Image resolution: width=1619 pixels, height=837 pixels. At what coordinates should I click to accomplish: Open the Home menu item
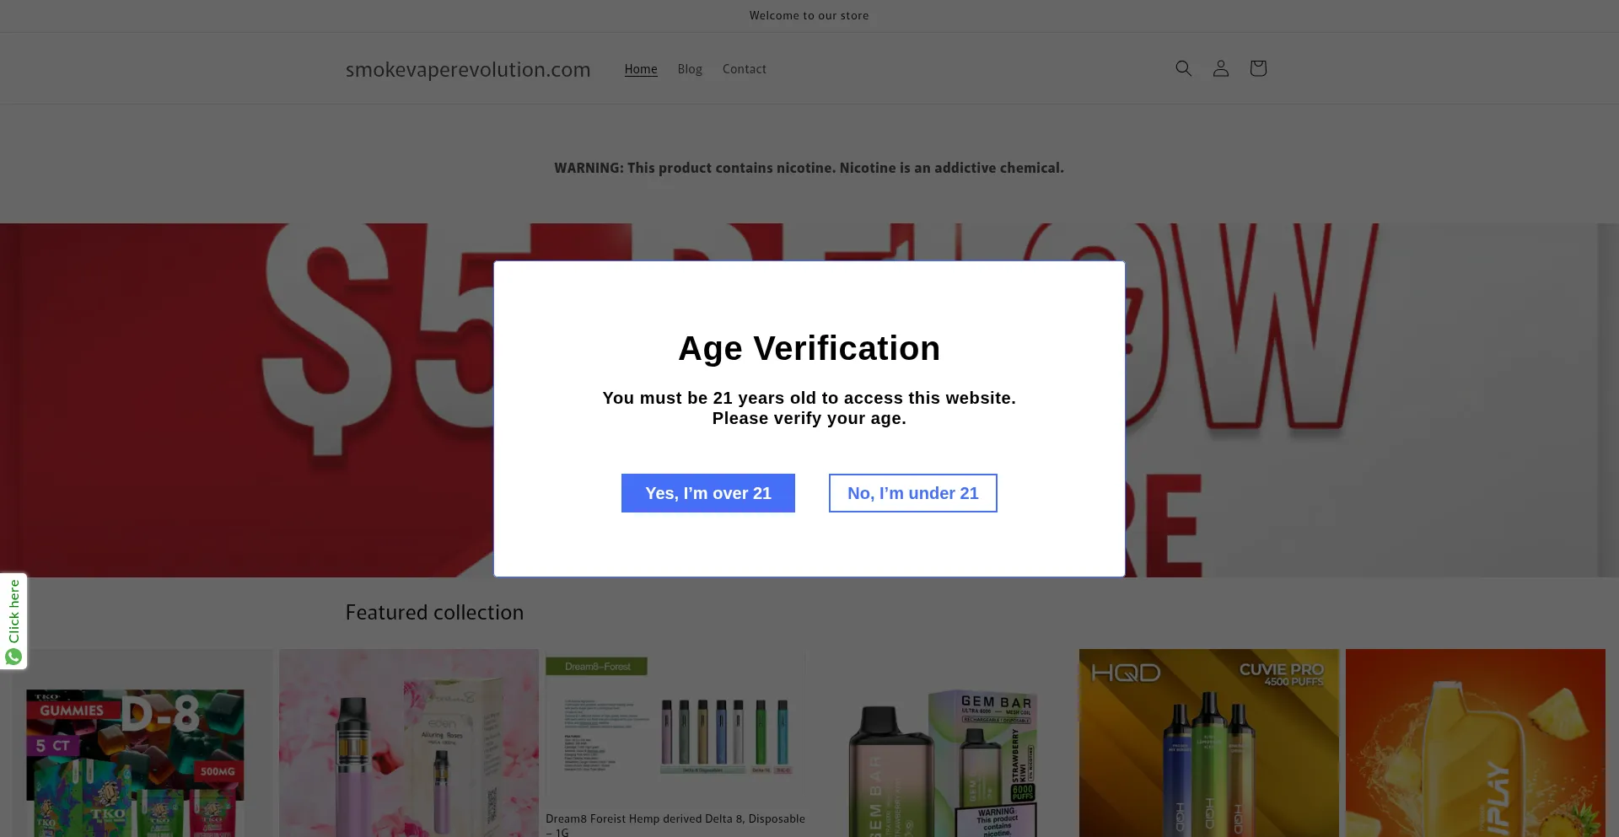(x=641, y=69)
